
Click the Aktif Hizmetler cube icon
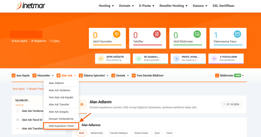(117, 34)
